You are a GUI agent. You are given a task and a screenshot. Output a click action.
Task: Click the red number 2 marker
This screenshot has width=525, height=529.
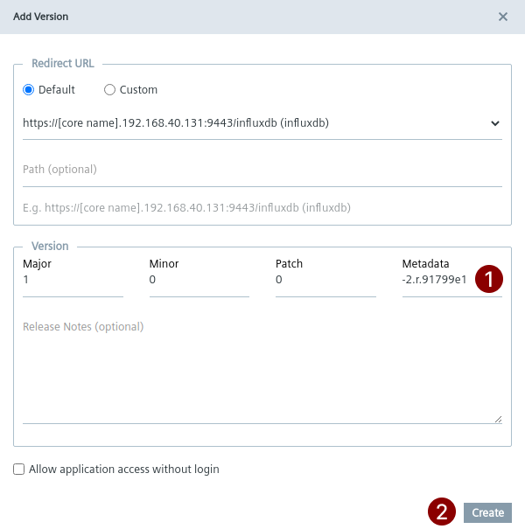pyautogui.click(x=443, y=512)
